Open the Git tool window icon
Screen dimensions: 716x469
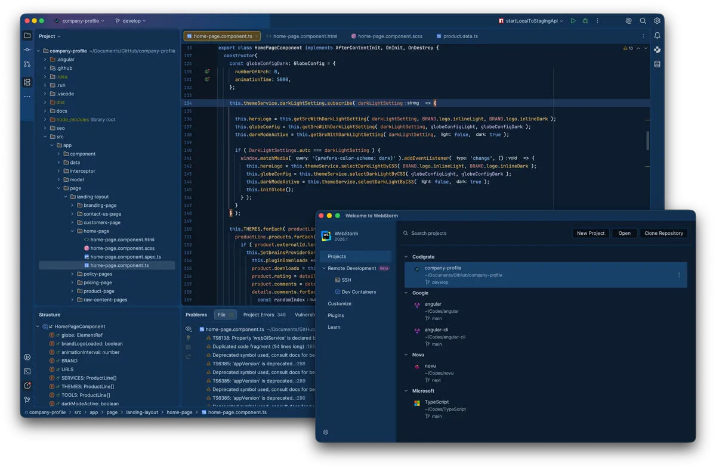tap(27, 400)
